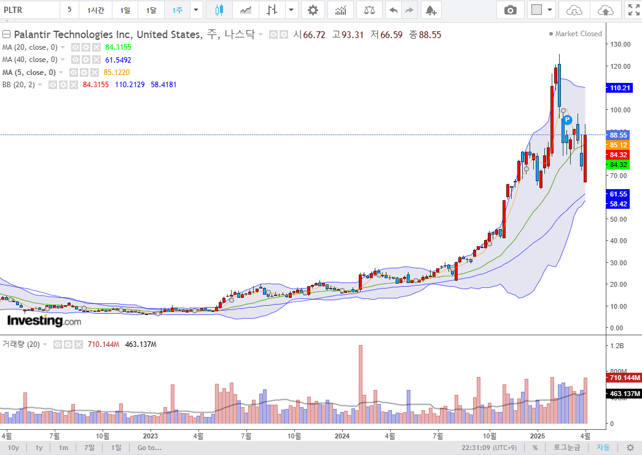
Task: Select the 1시간 interval
Action: pyautogui.click(x=95, y=10)
